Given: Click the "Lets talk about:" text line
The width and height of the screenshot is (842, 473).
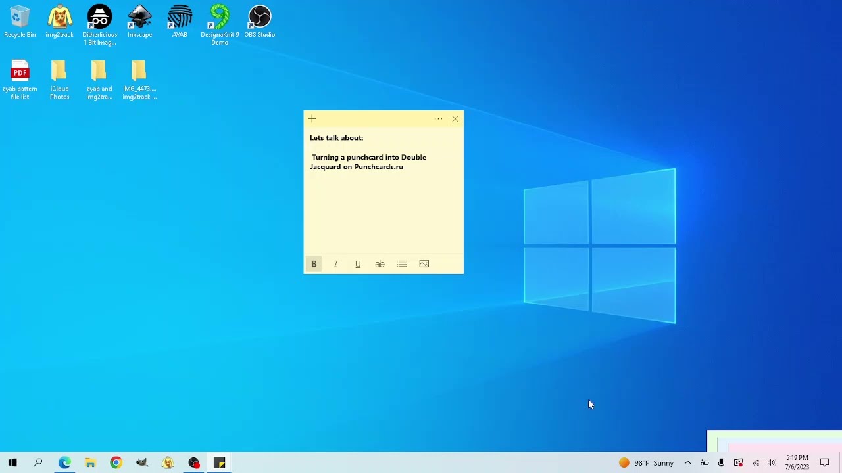Looking at the screenshot, I should point(337,138).
